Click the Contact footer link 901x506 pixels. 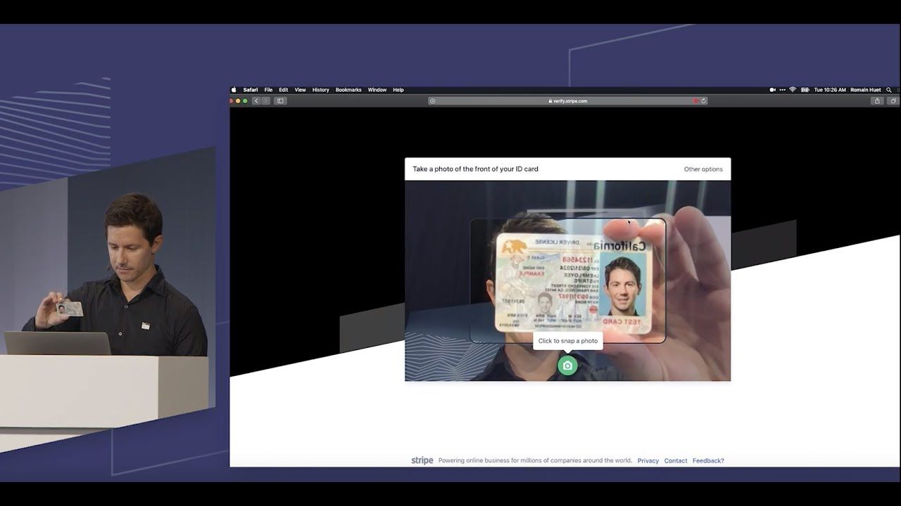click(675, 460)
